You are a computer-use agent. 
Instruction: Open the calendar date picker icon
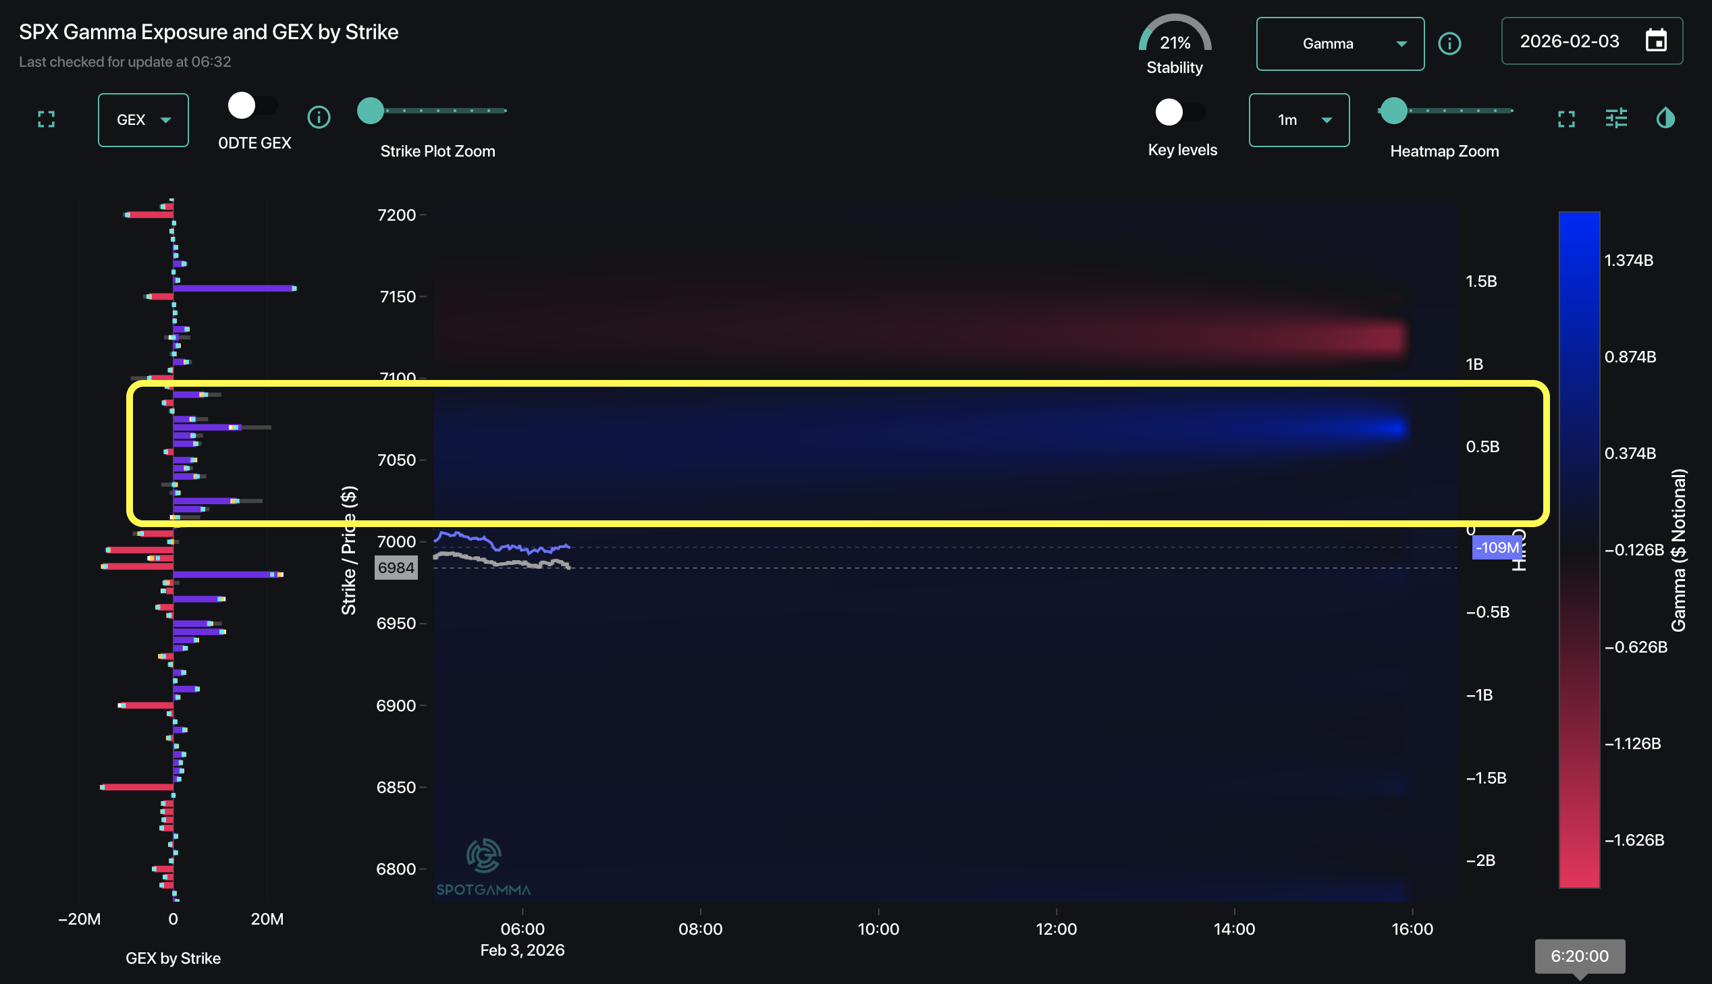[x=1656, y=41]
